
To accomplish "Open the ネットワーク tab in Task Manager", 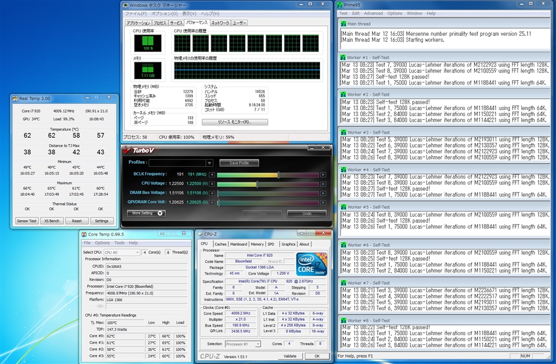I will click(x=220, y=23).
